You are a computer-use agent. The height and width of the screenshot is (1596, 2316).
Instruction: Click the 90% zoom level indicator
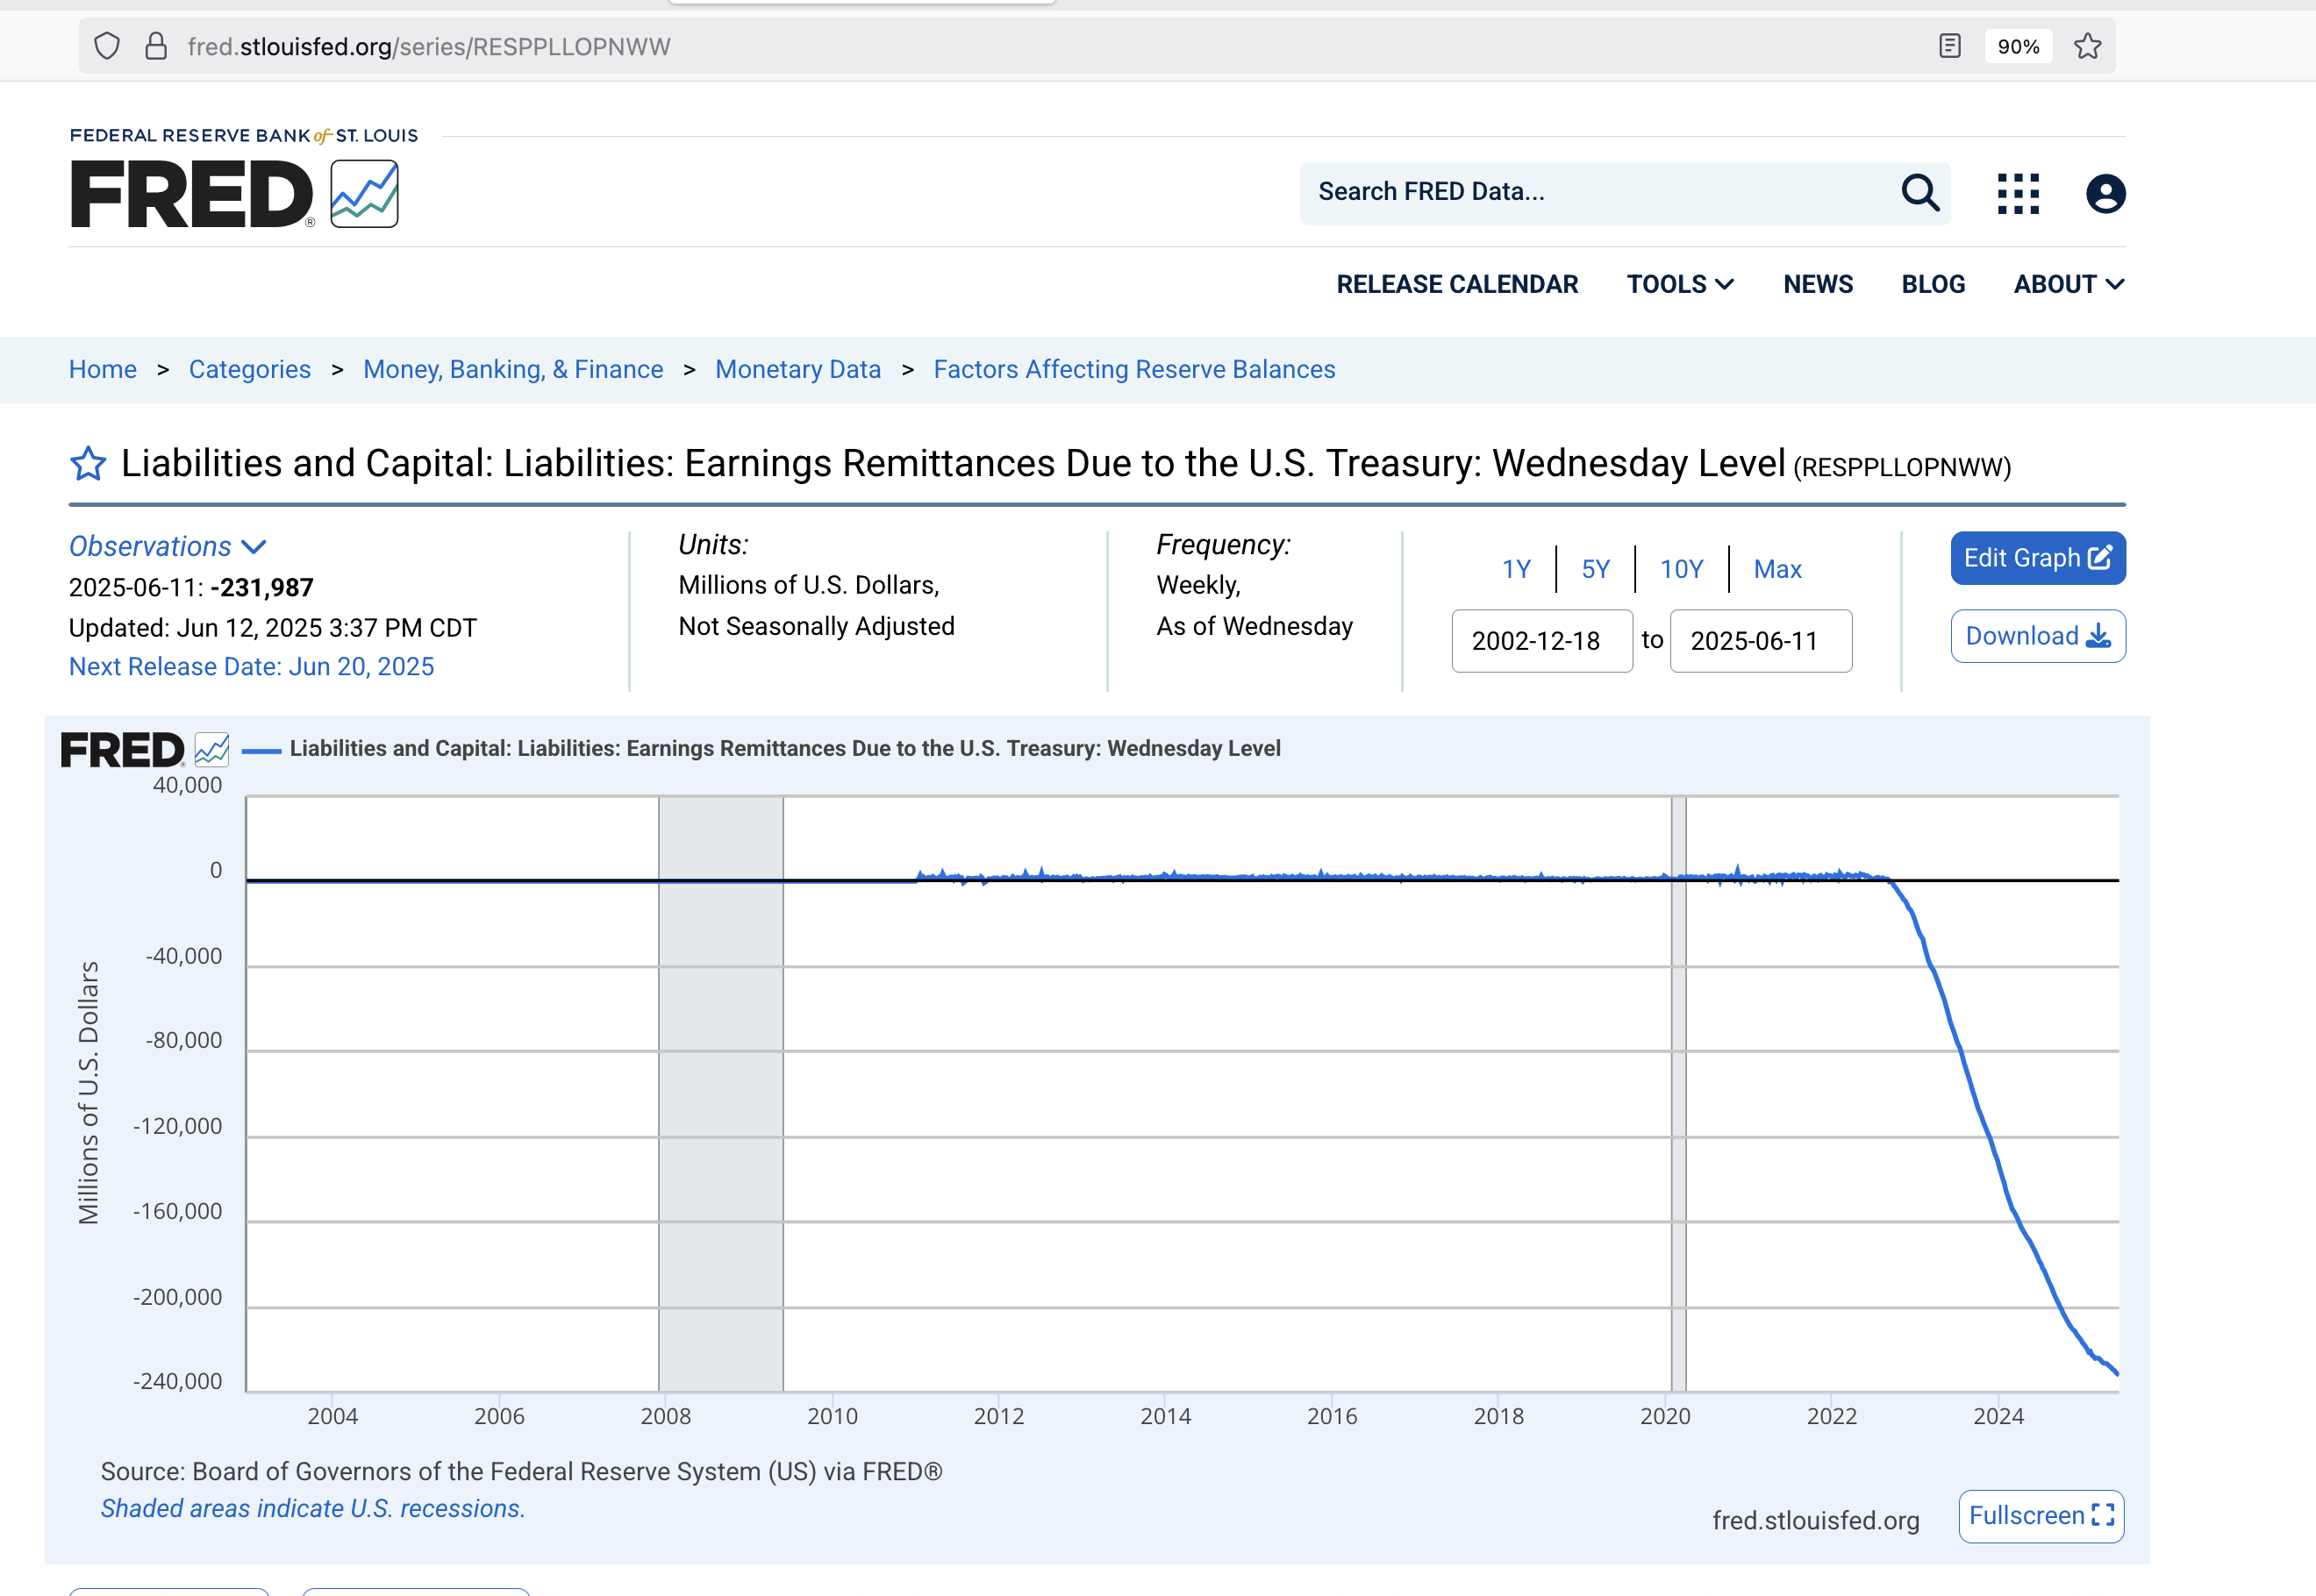tap(2018, 46)
